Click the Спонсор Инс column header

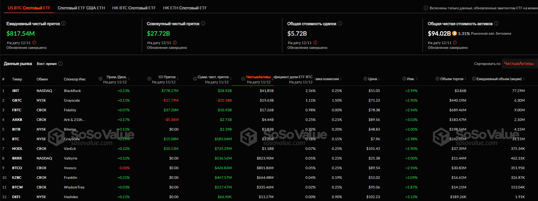[75, 79]
